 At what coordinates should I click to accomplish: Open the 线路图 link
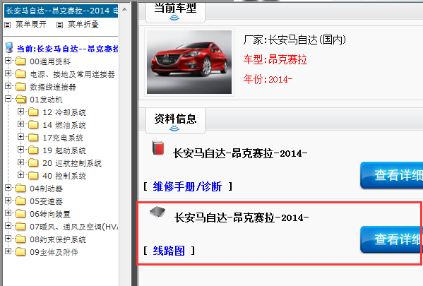tap(169, 251)
